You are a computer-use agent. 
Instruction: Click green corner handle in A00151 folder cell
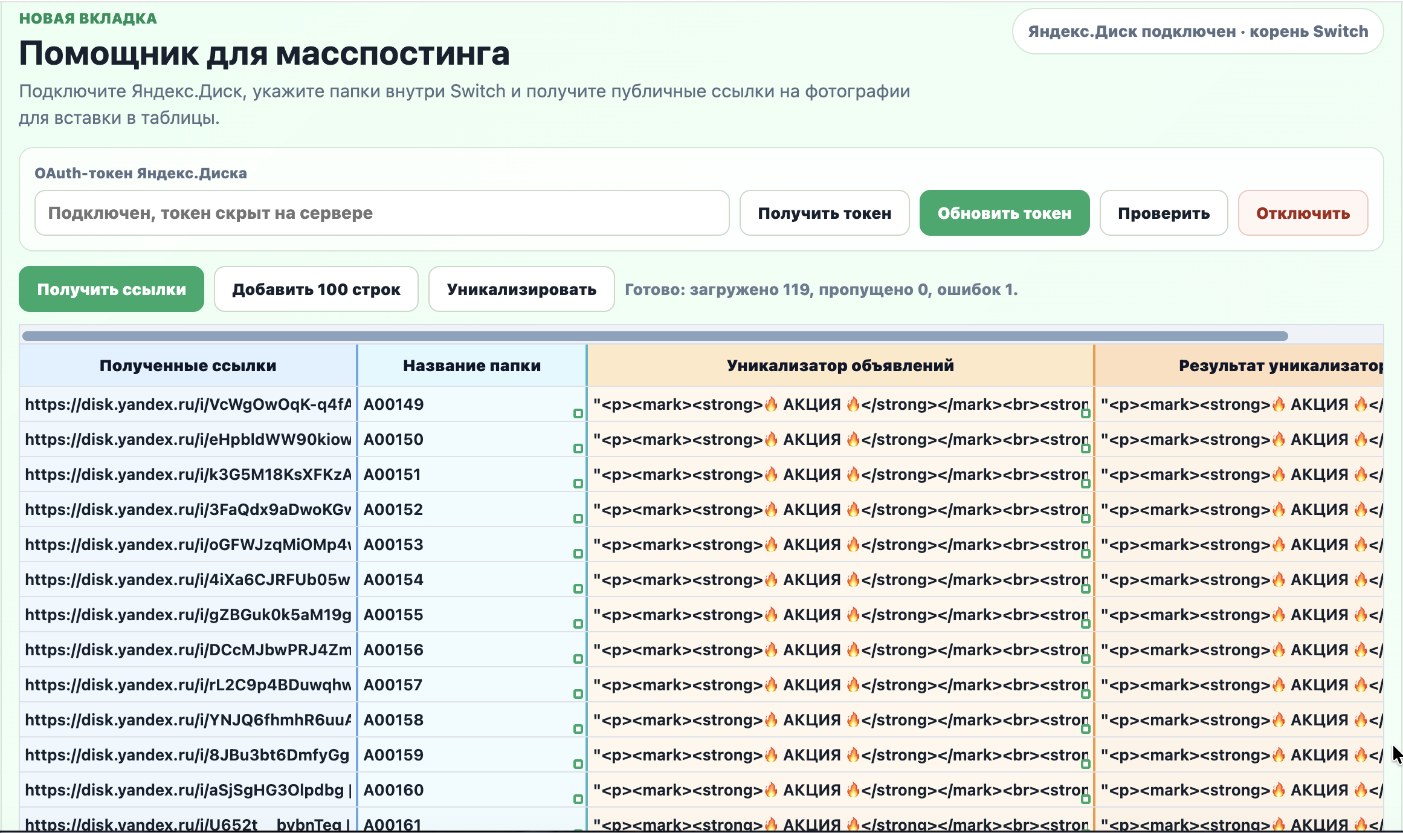click(578, 484)
